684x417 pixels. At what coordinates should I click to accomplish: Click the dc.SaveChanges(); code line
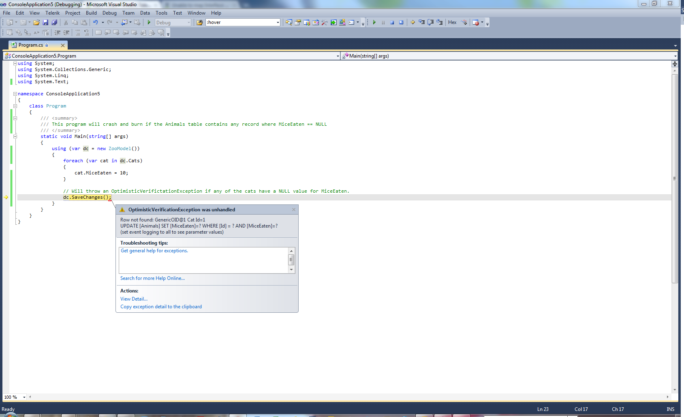[x=87, y=197]
